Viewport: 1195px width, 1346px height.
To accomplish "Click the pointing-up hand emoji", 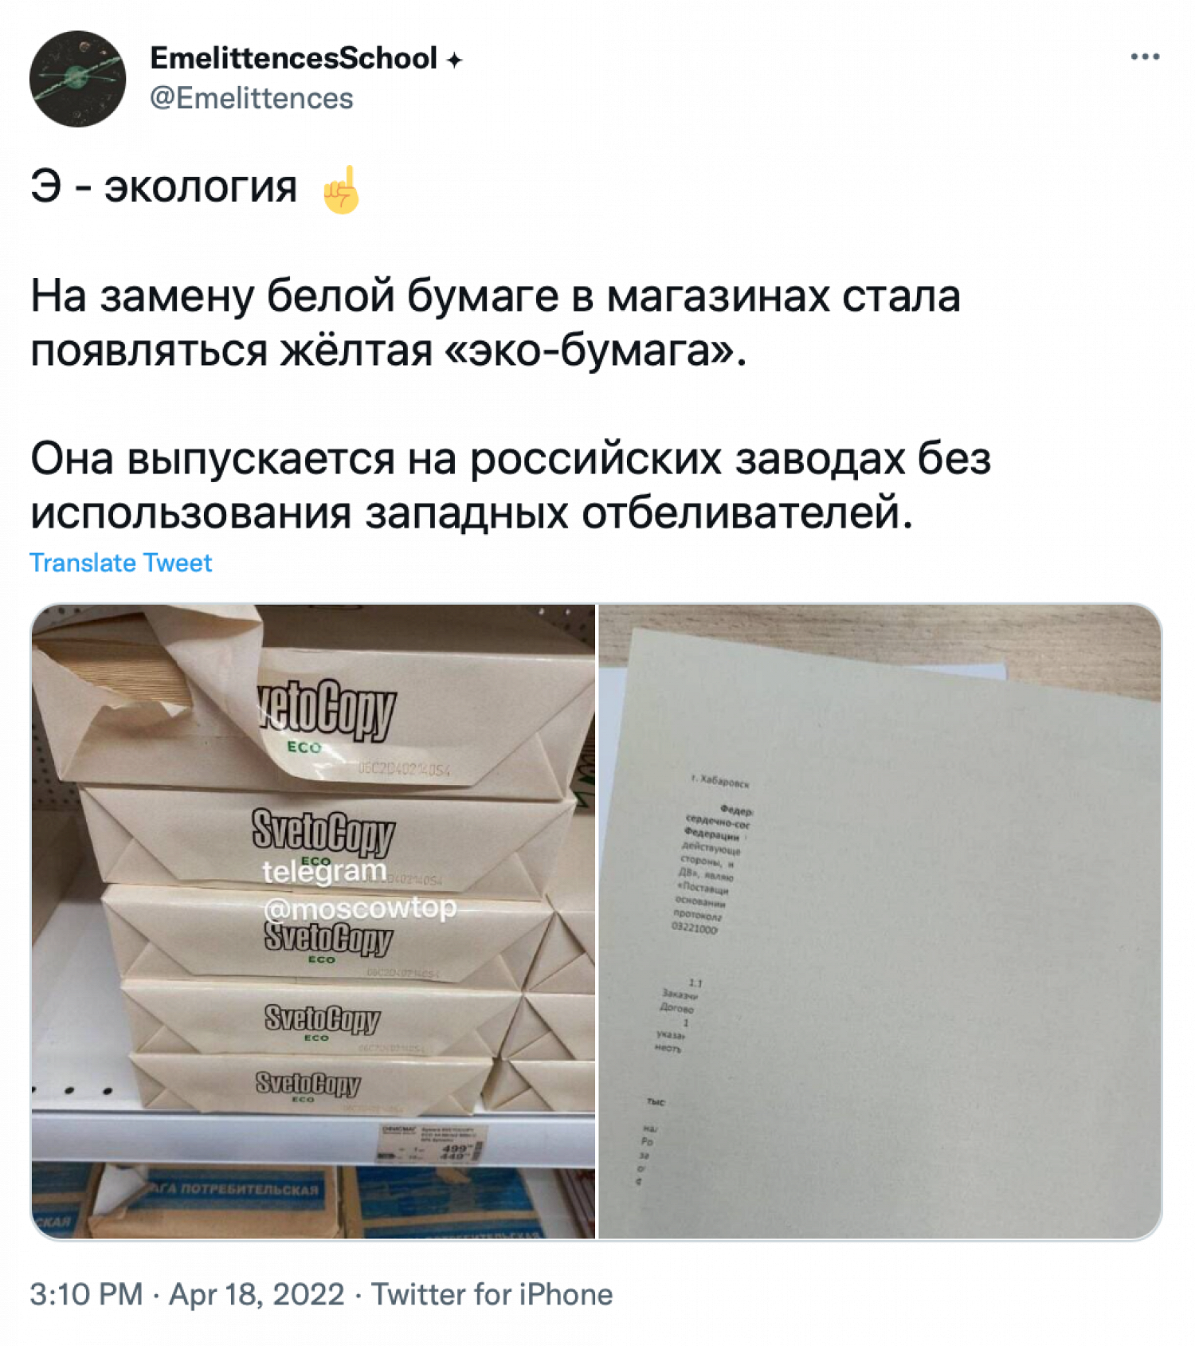I will coord(340,190).
